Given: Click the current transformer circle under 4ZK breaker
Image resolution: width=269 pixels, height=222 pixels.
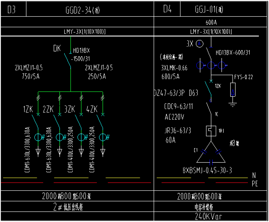Looking at the screenshot, I should tap(103, 137).
